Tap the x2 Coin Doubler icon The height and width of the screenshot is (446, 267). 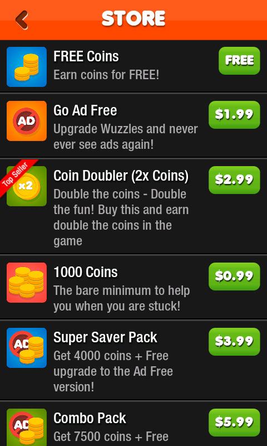[x=27, y=186]
